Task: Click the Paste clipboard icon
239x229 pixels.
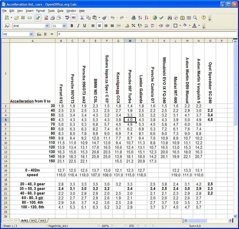Action: (x=95, y=18)
